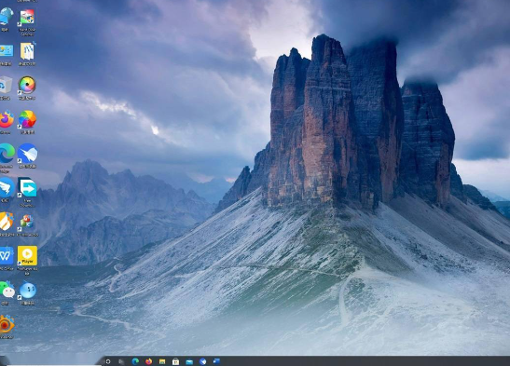Open the yellow documents folder icon
This screenshot has width=510, height=366.
coord(27,51)
